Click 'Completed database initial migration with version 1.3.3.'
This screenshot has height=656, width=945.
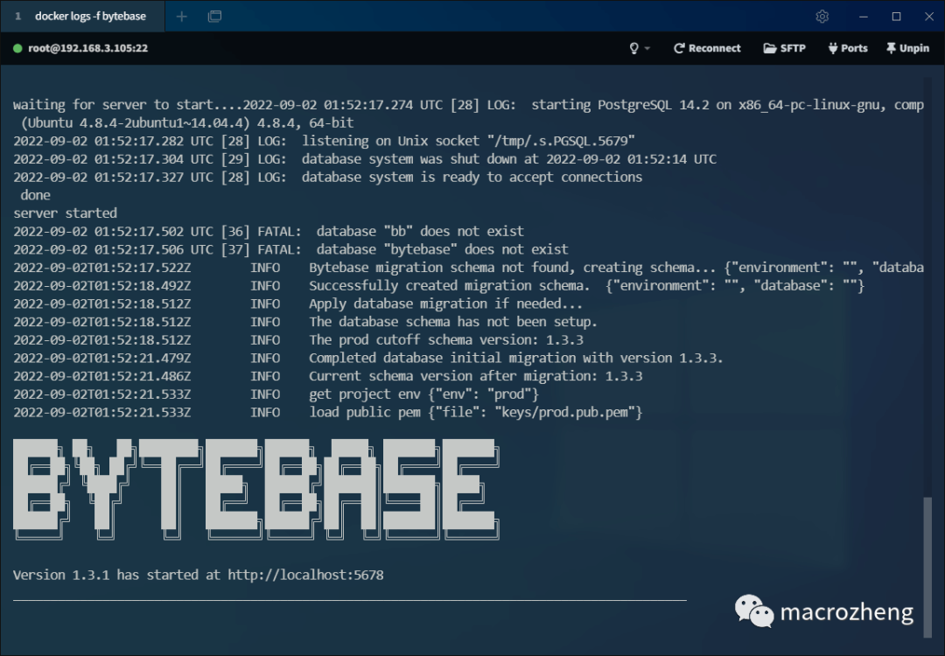516,358
